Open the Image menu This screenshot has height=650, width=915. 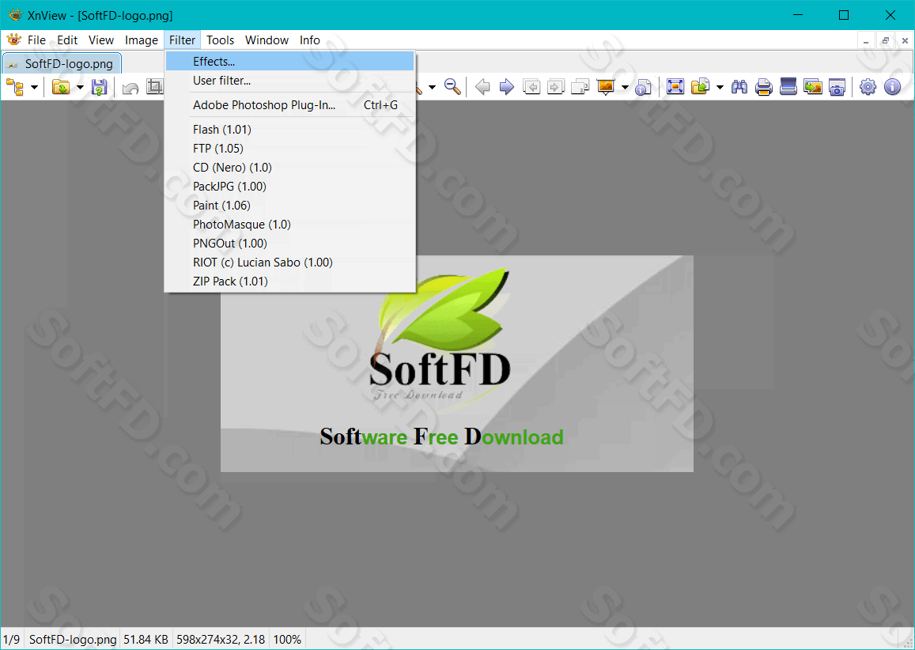click(x=142, y=40)
